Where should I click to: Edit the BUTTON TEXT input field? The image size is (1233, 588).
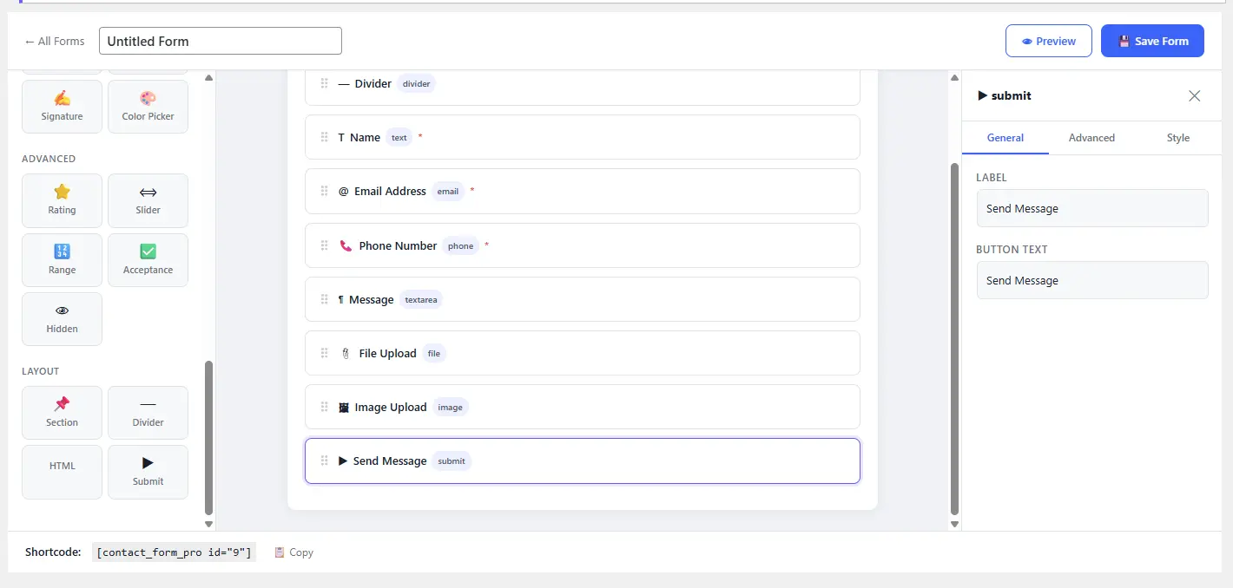[1092, 280]
